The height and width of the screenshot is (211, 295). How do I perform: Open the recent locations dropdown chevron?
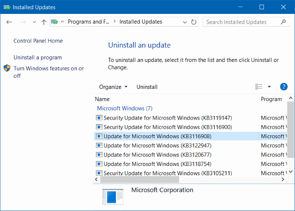[x=34, y=22]
